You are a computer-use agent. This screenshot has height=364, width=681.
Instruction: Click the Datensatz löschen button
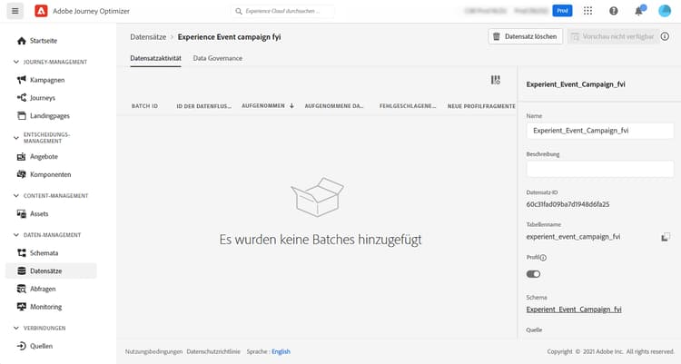[x=526, y=36]
